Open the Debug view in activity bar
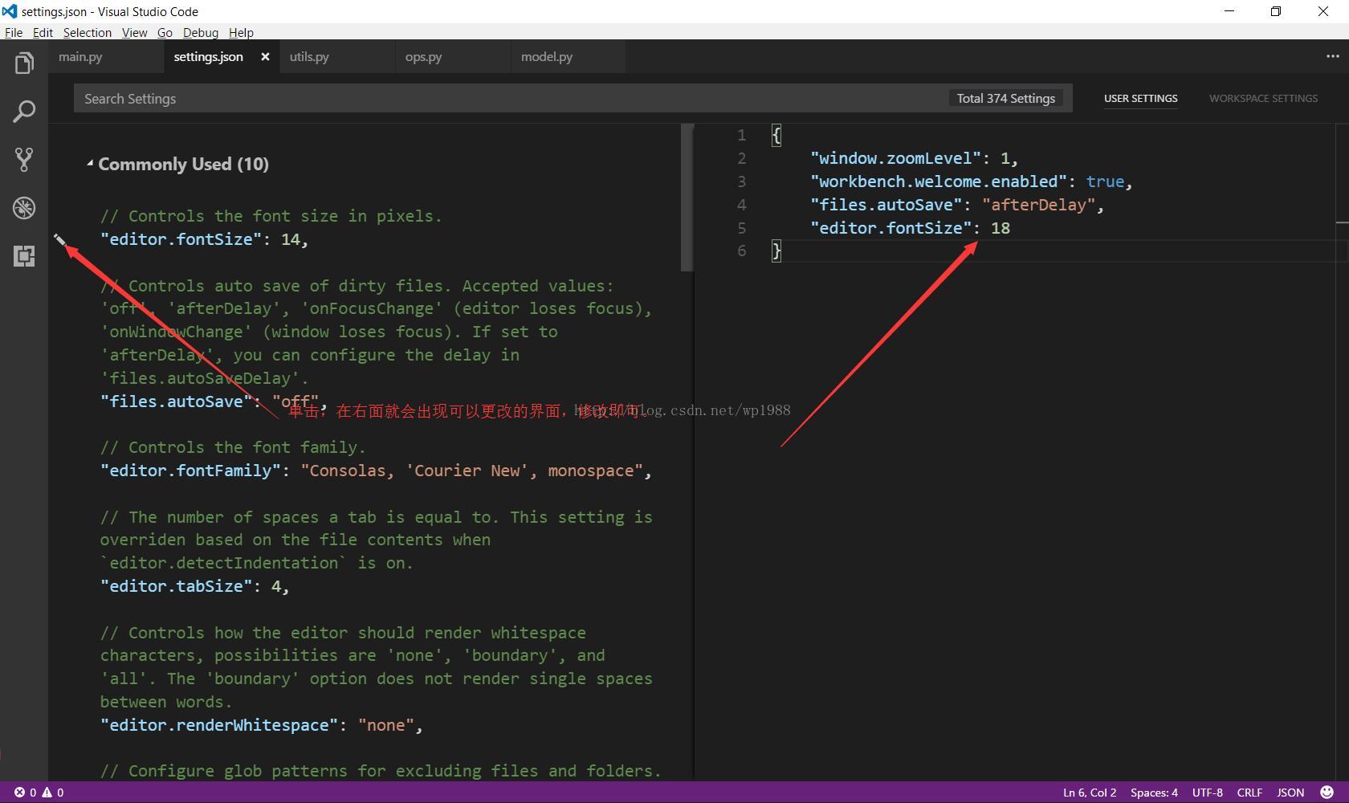 pyautogui.click(x=24, y=208)
